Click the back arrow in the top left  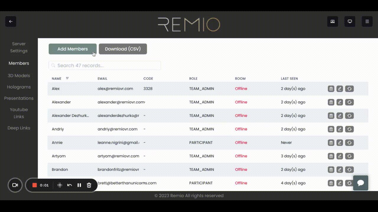point(11,21)
